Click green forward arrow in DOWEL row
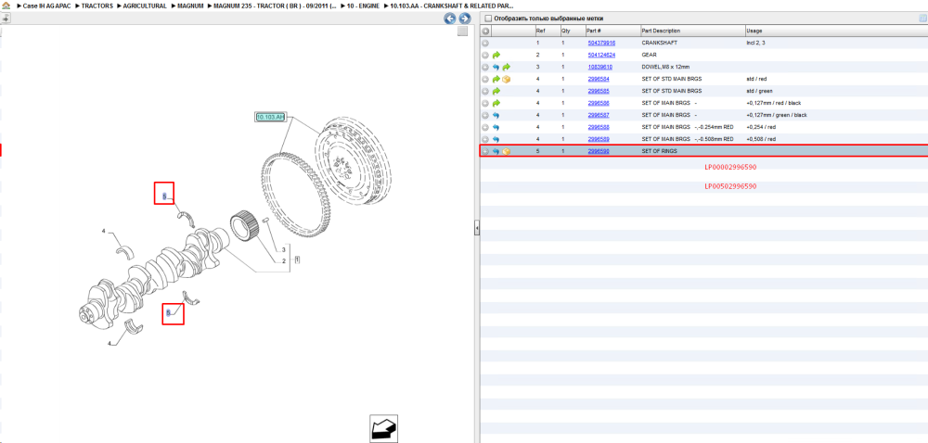The width and height of the screenshot is (928, 443). [x=506, y=68]
